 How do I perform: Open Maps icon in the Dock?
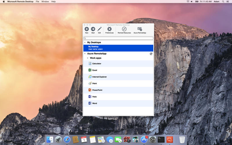pos(101,139)
